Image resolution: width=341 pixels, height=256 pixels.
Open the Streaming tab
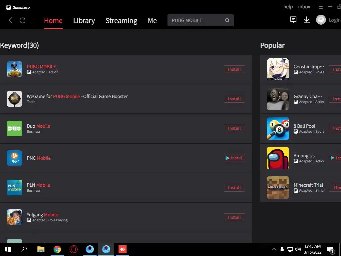[x=121, y=21]
